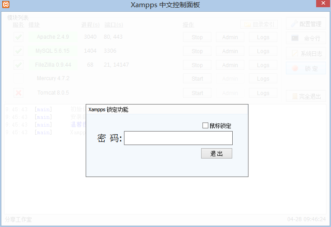Click the FileZilla 0.9.44 module label
Screen dimensions: 331x227
[x=53, y=65]
